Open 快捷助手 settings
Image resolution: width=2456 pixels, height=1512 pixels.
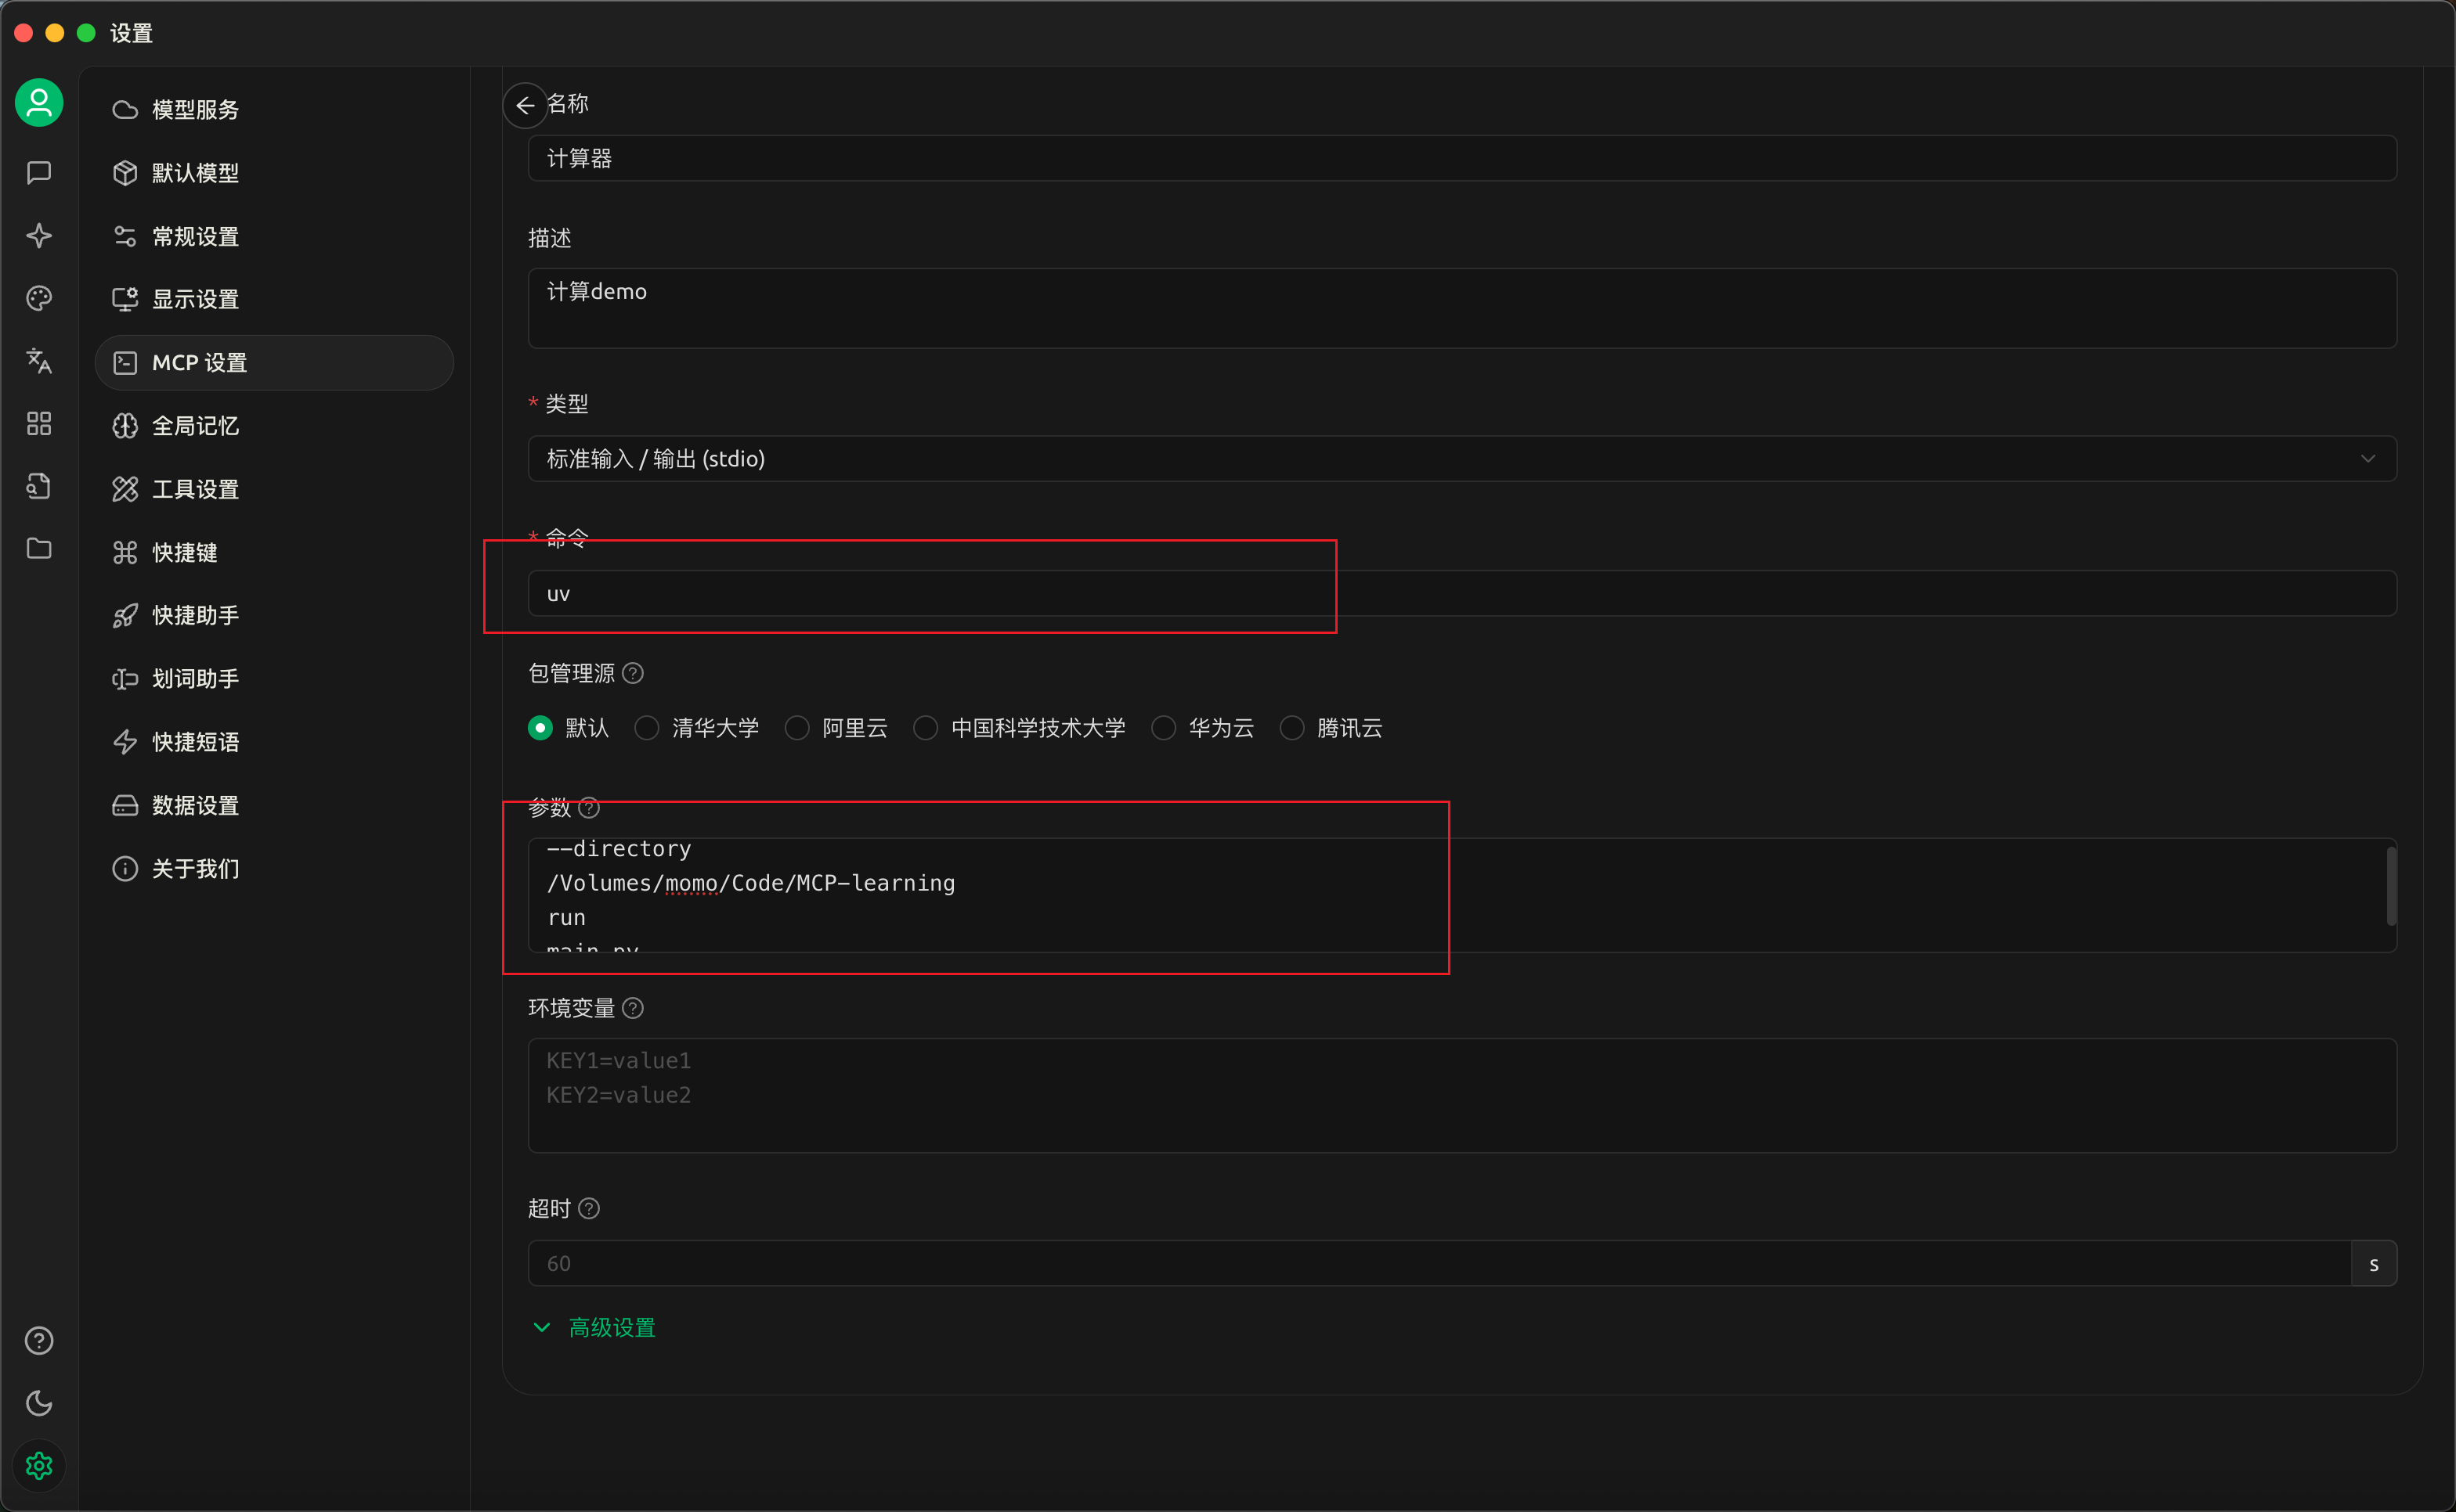pyautogui.click(x=274, y=615)
